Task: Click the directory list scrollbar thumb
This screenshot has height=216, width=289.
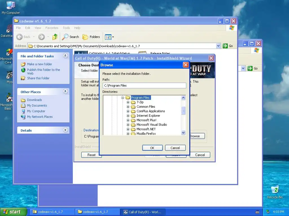Action: (183, 111)
